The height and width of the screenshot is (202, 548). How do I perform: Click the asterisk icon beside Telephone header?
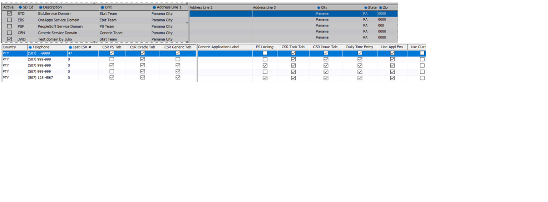(30, 47)
